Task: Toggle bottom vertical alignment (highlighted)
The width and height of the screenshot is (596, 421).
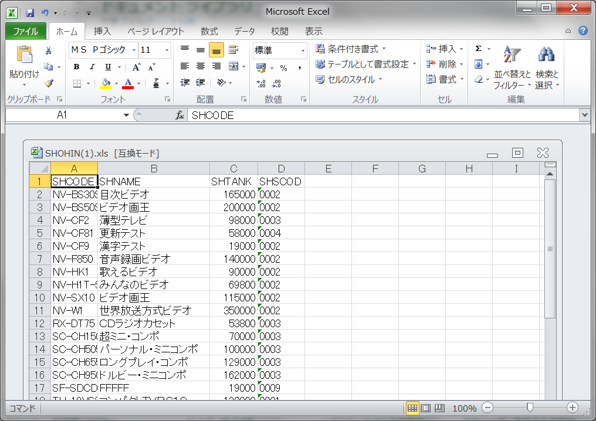Action: (216, 50)
